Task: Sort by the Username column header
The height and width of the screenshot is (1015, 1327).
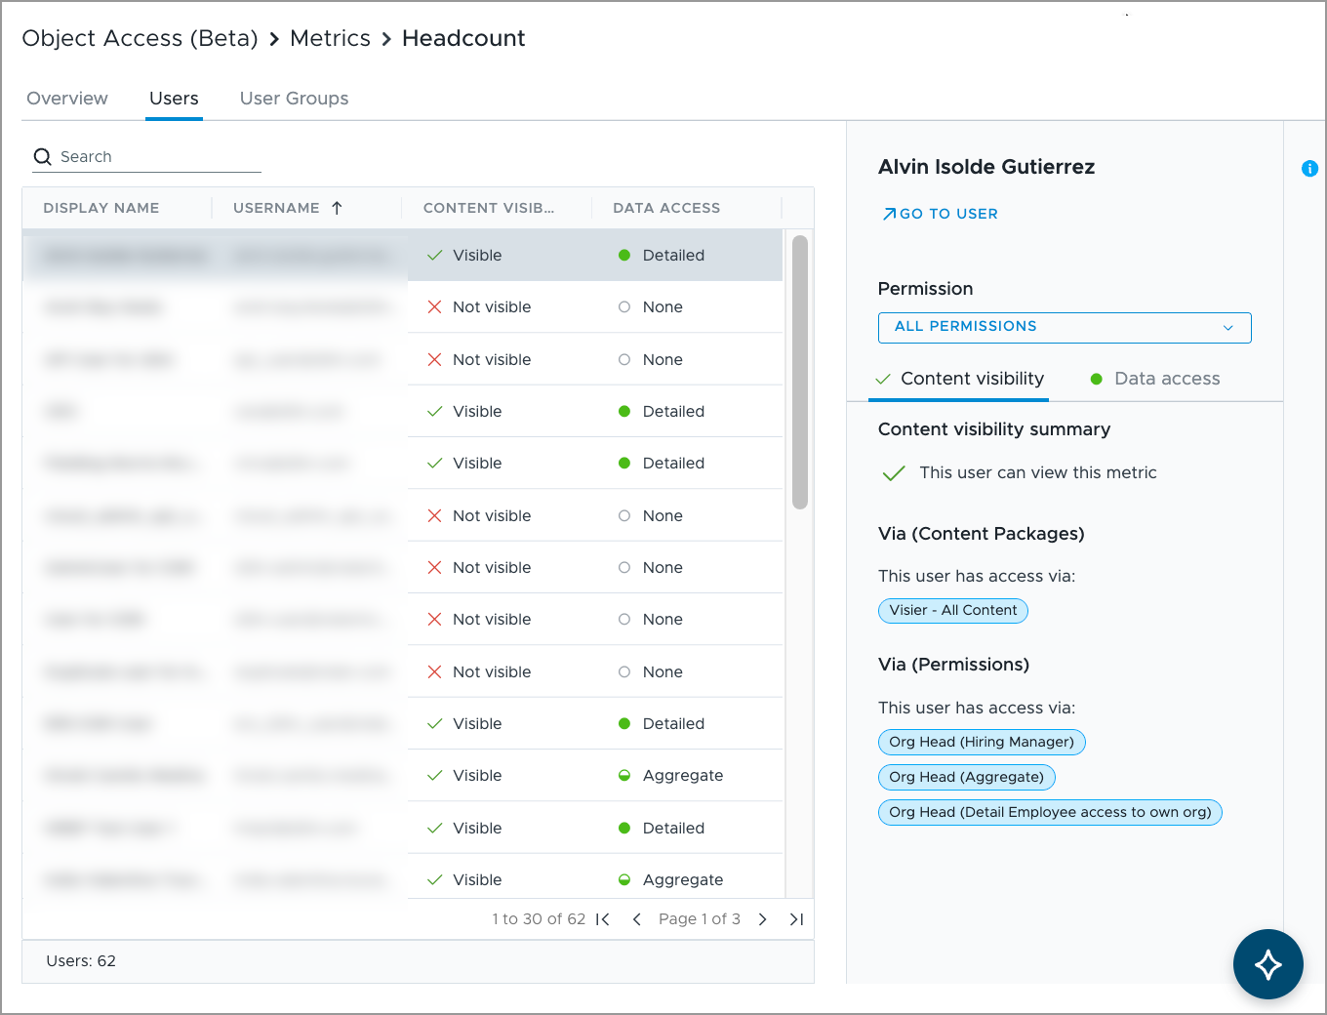Action: point(276,208)
